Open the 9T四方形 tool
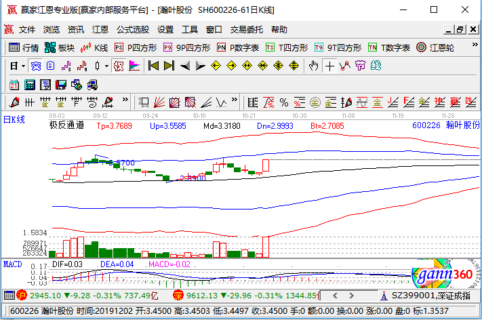 (338, 47)
